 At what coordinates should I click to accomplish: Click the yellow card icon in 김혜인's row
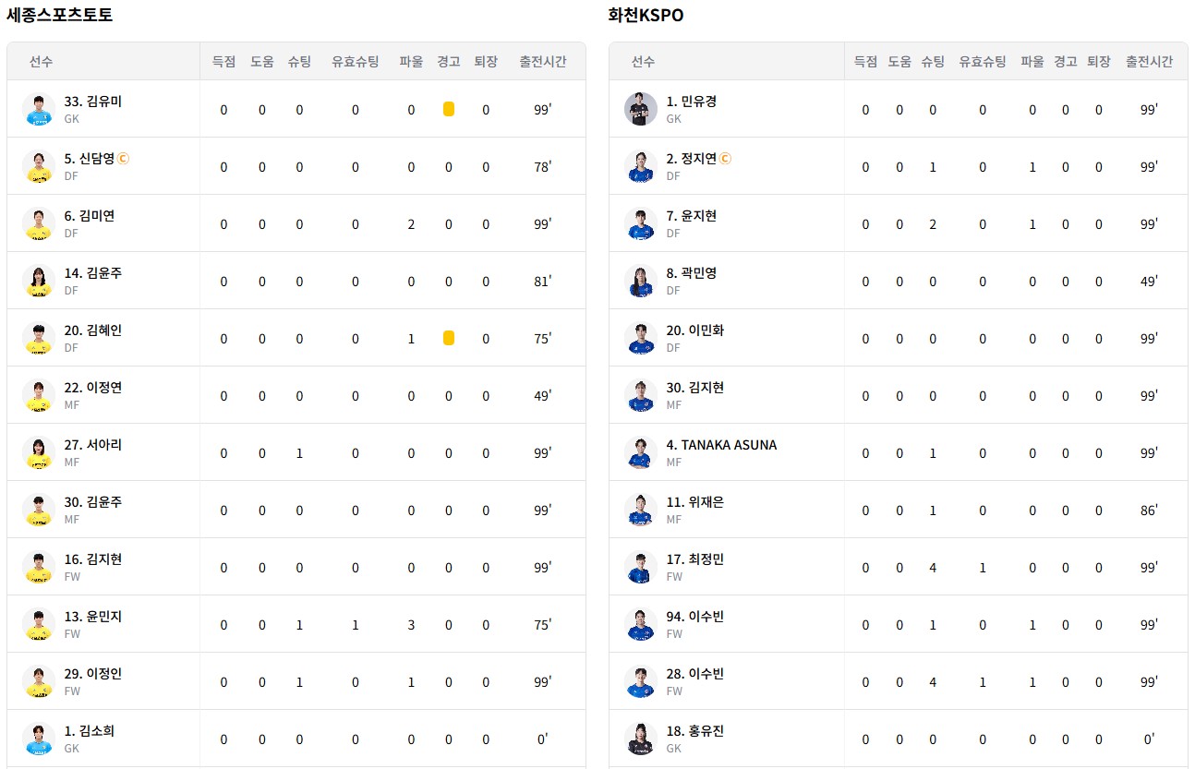[x=449, y=338]
